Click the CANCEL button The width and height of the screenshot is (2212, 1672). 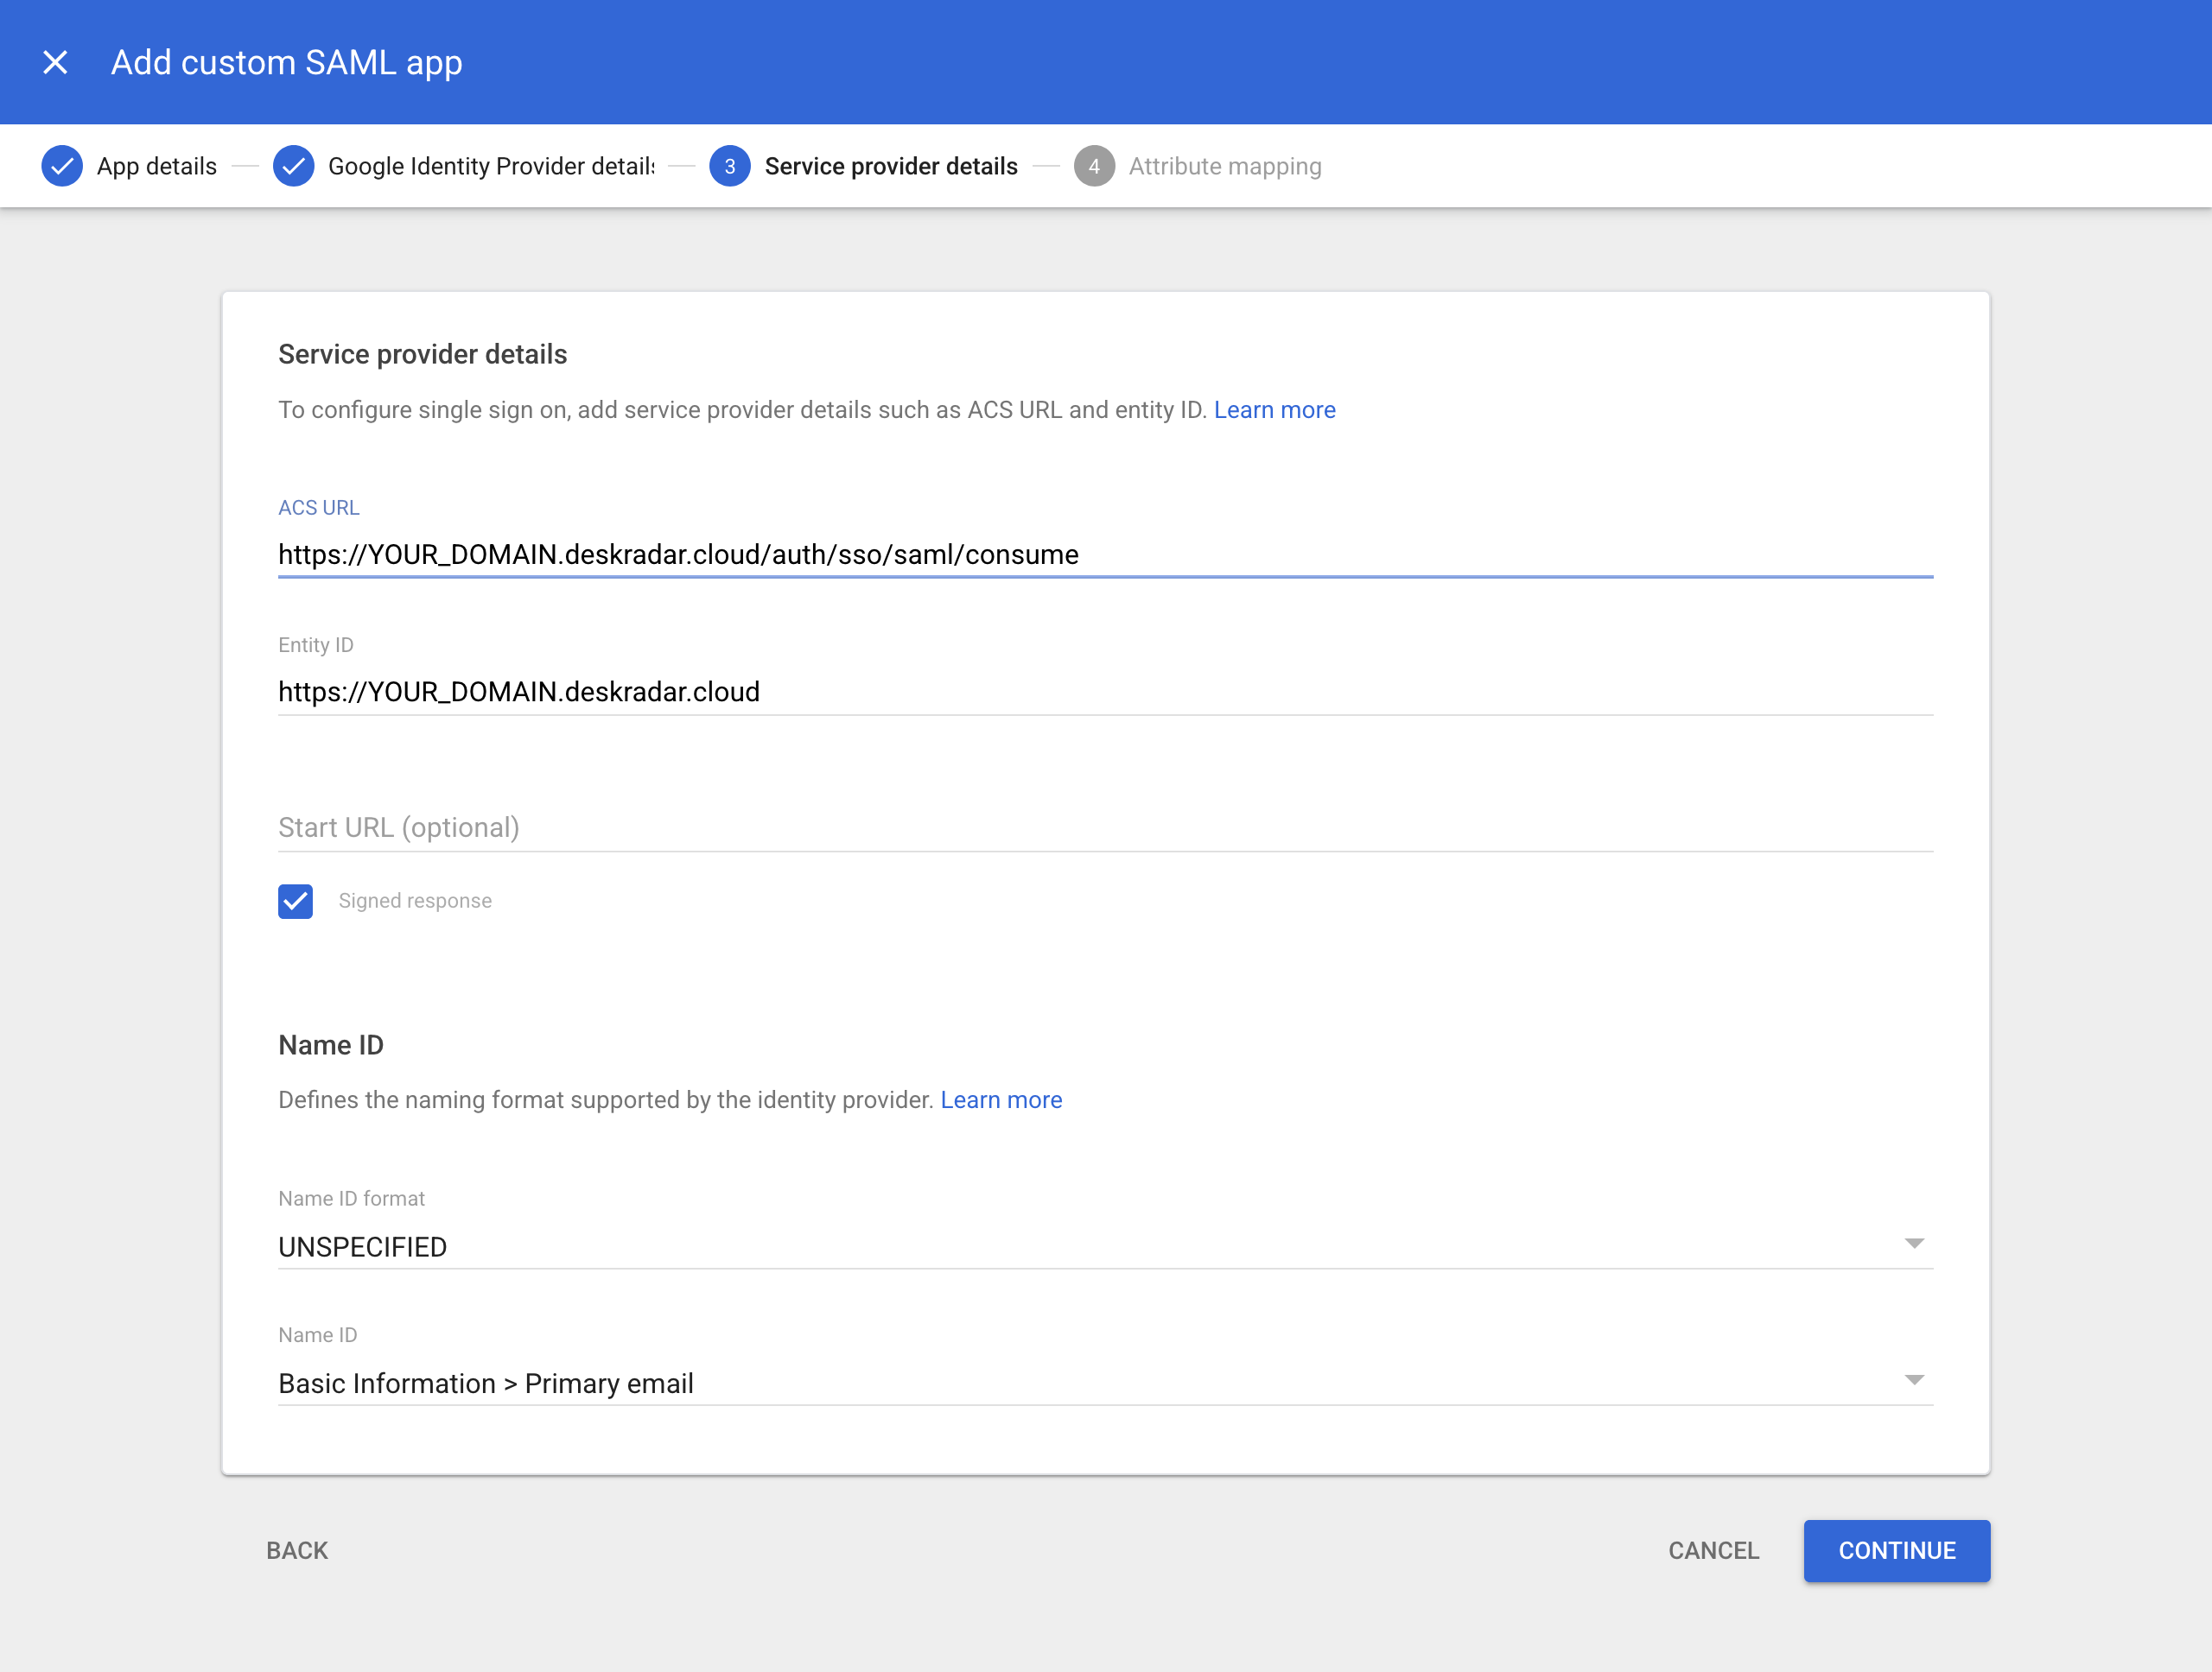click(1713, 1550)
